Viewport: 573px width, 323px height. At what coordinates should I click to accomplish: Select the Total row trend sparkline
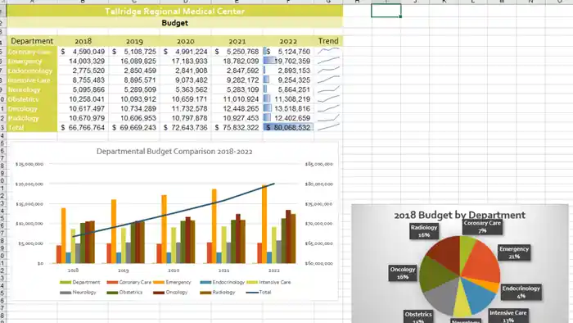click(328, 128)
